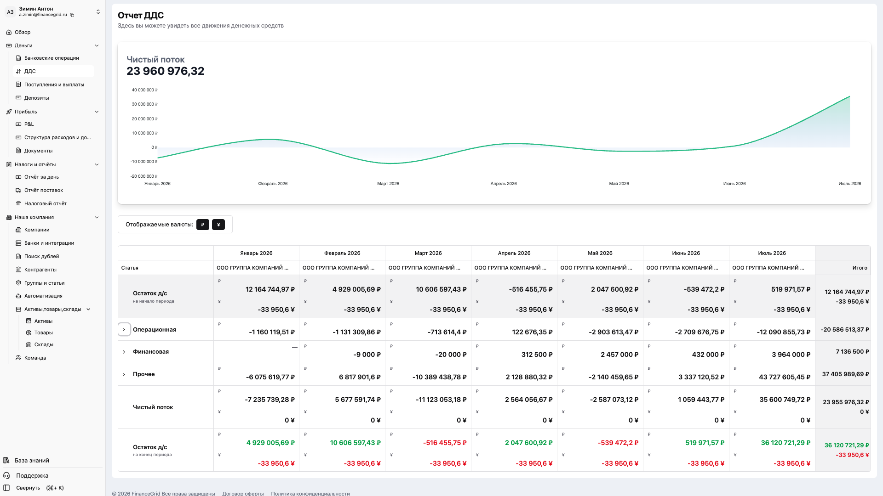Open the База знаний books icon
883x496 pixels.
(x=6, y=460)
